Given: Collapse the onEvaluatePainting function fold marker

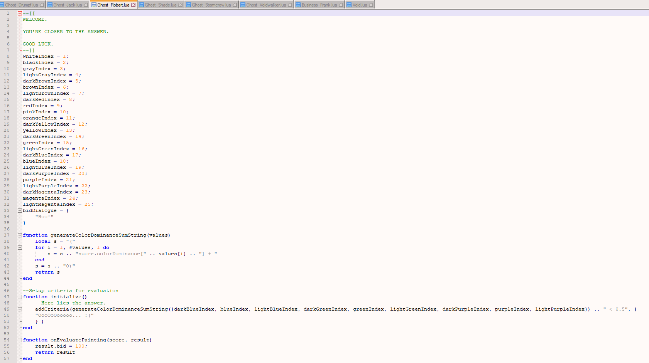Looking at the screenshot, I should click(x=20, y=340).
